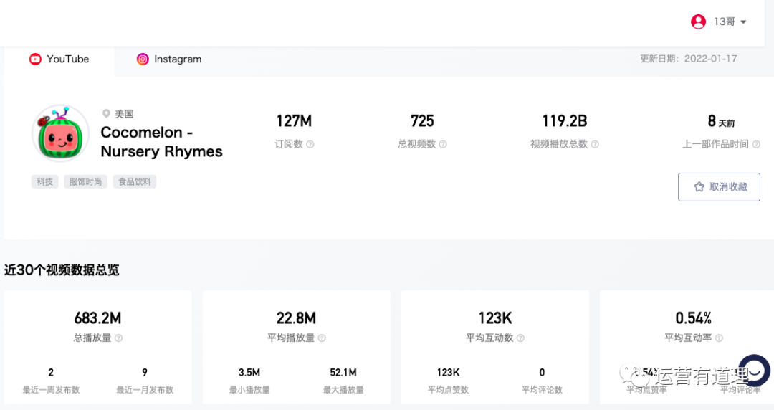The height and width of the screenshot is (410, 774).
Task: Click the Instagram logo icon in the tab
Action: [x=143, y=59]
